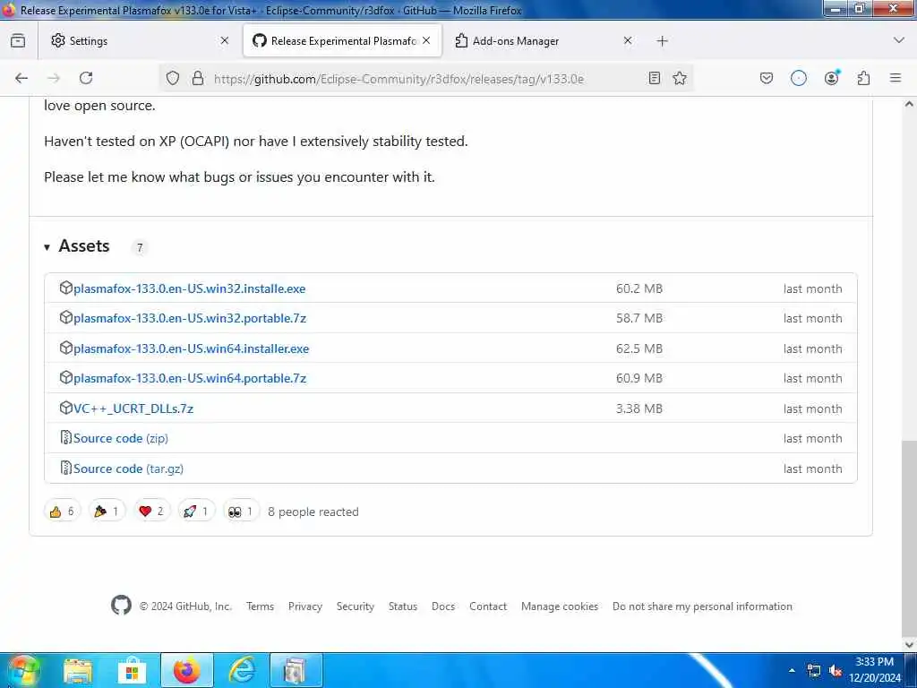Open Microsoft Store from the taskbar
917x688 pixels.
133,670
